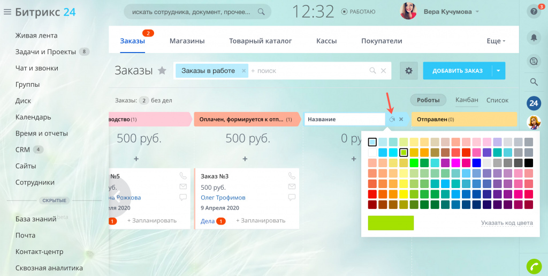The height and width of the screenshot is (276, 548).
Task: Open Живая лента menu item
Action: (36, 36)
